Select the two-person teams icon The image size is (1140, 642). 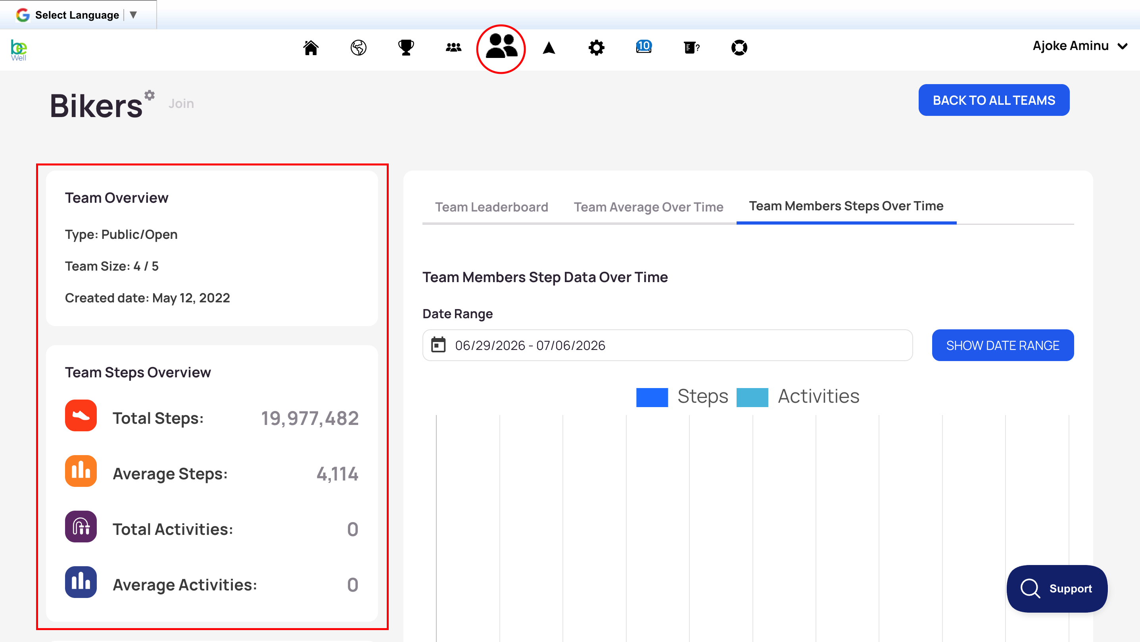pyautogui.click(x=501, y=46)
